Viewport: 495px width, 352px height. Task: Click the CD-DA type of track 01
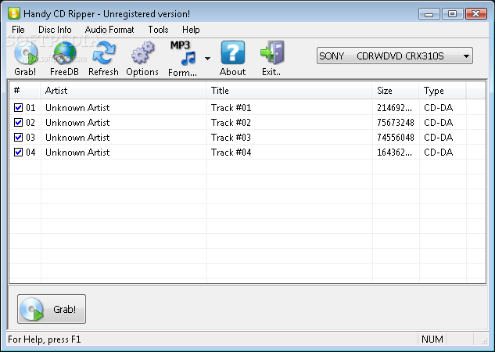(439, 108)
